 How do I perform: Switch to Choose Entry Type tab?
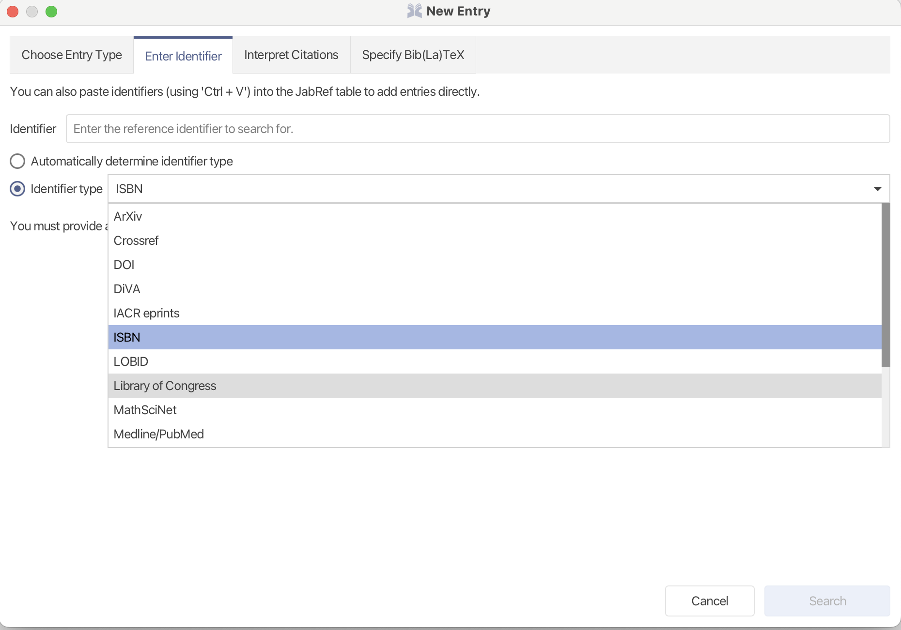coord(72,55)
